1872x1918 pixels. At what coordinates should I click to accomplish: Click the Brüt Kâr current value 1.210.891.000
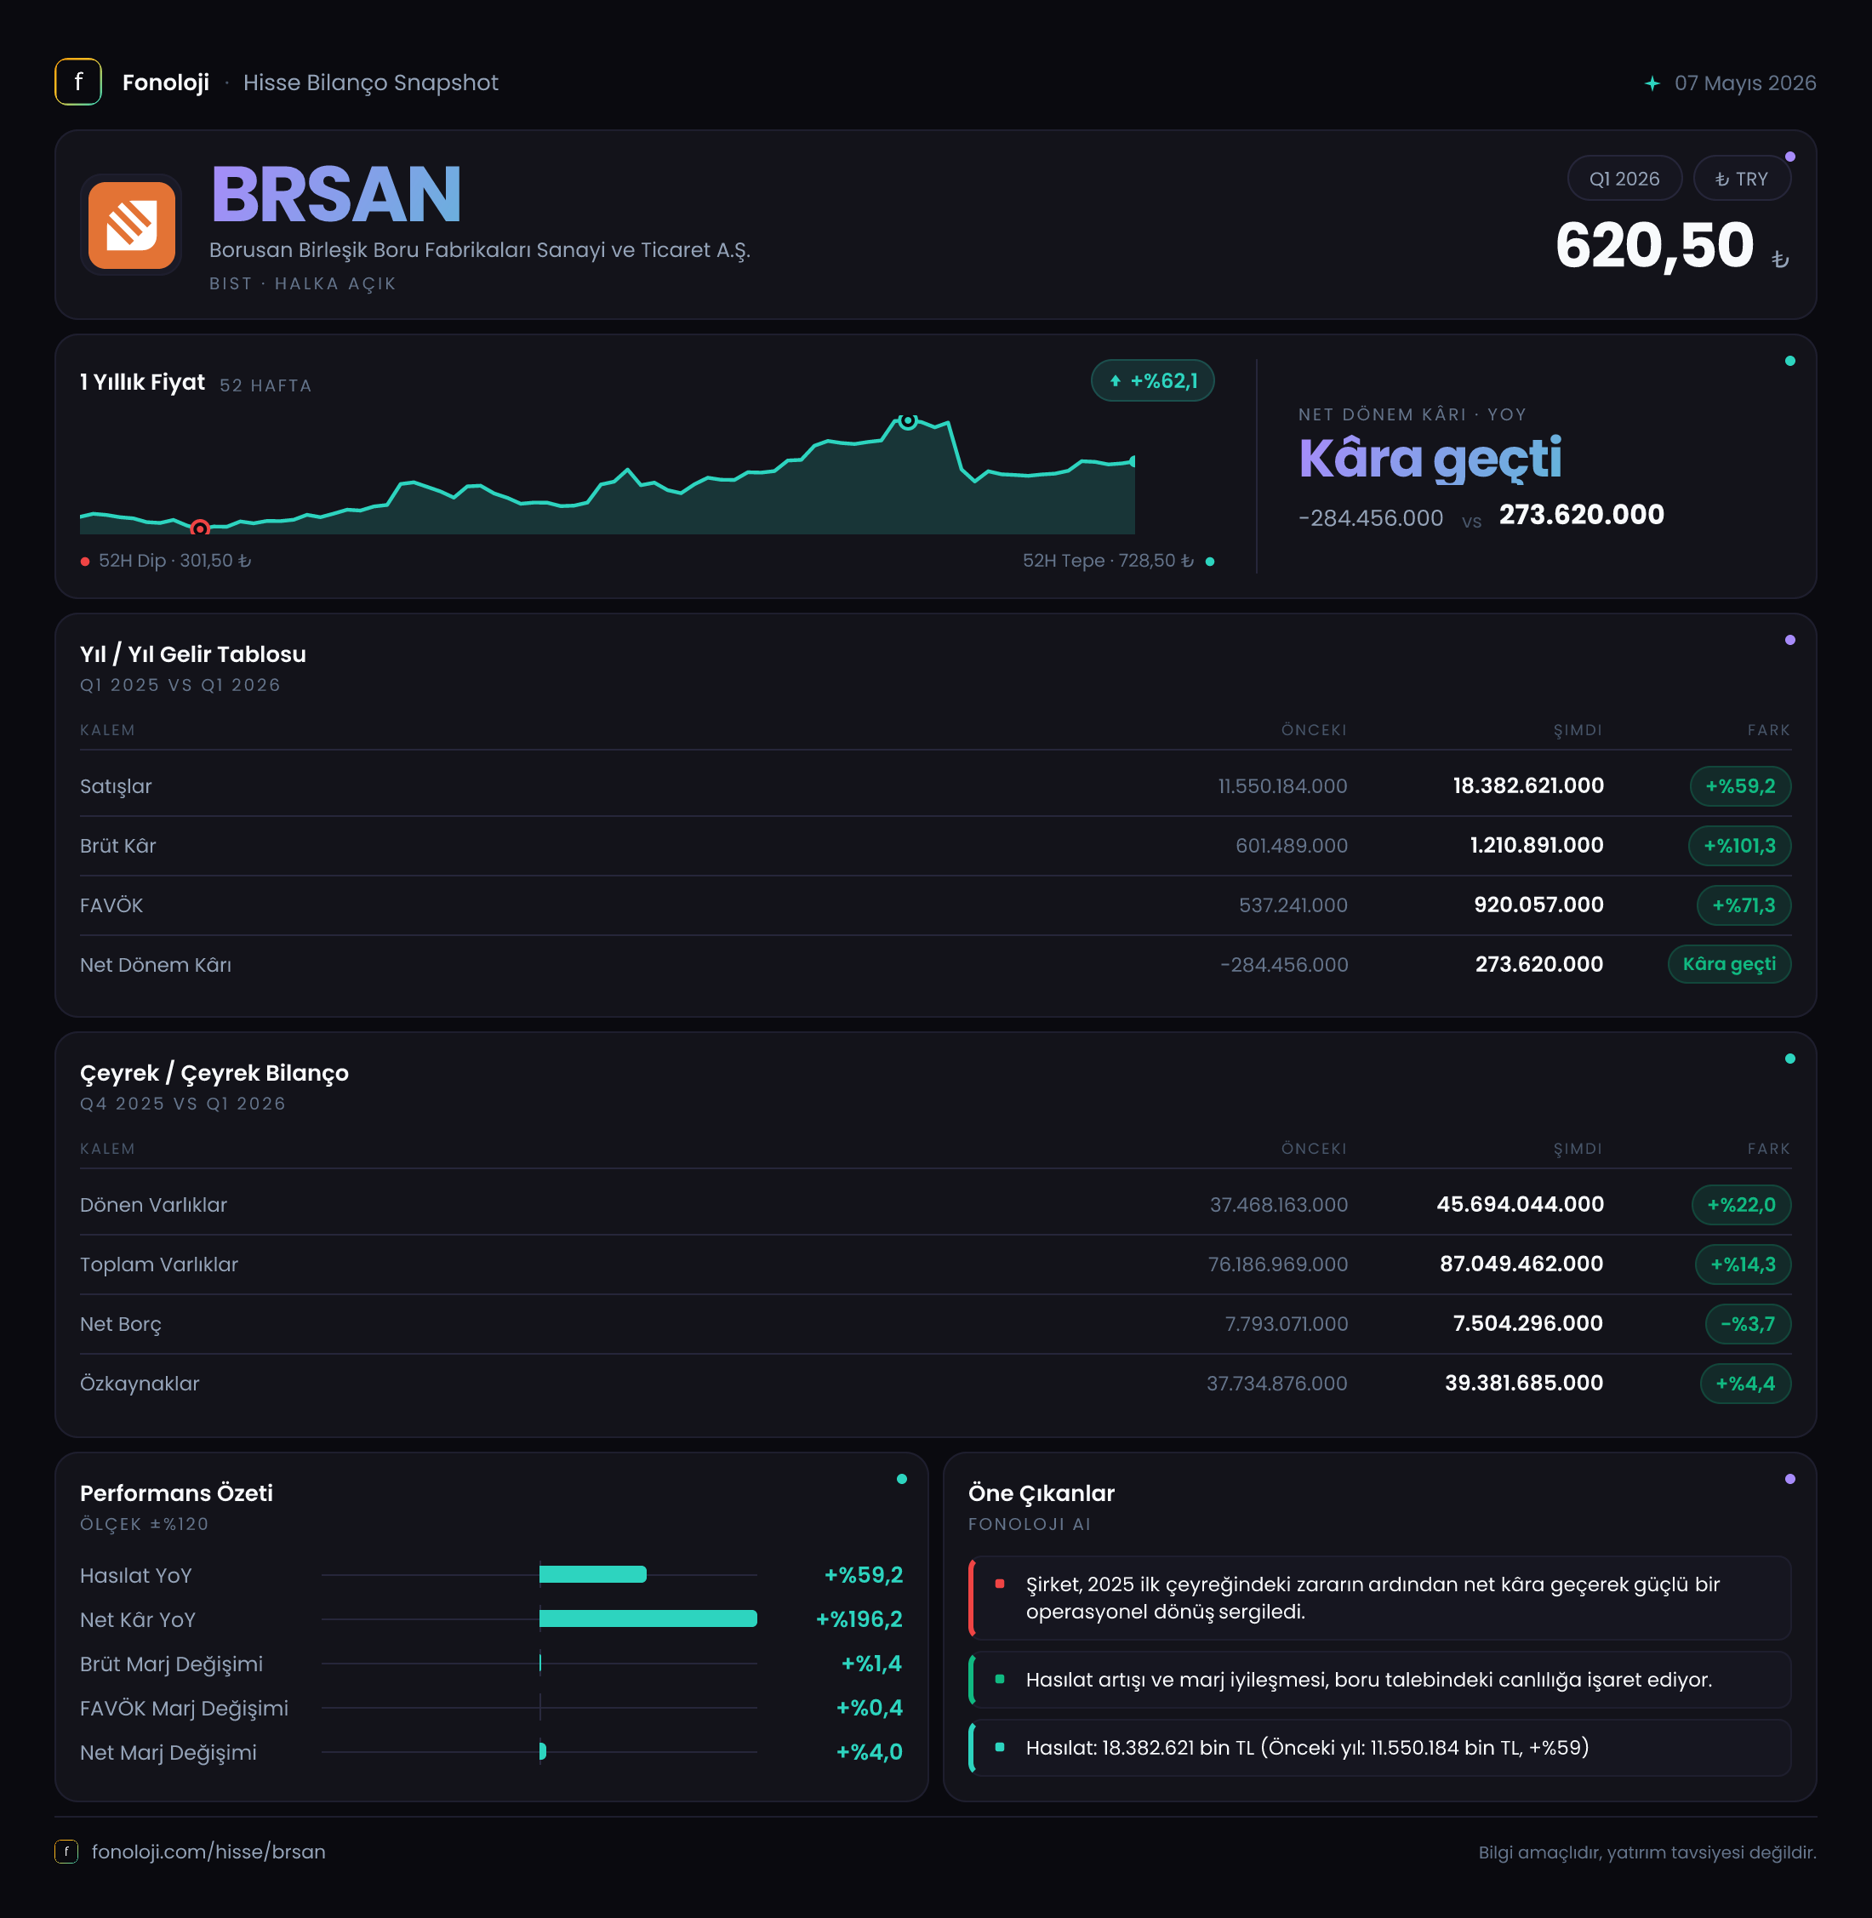[1537, 846]
